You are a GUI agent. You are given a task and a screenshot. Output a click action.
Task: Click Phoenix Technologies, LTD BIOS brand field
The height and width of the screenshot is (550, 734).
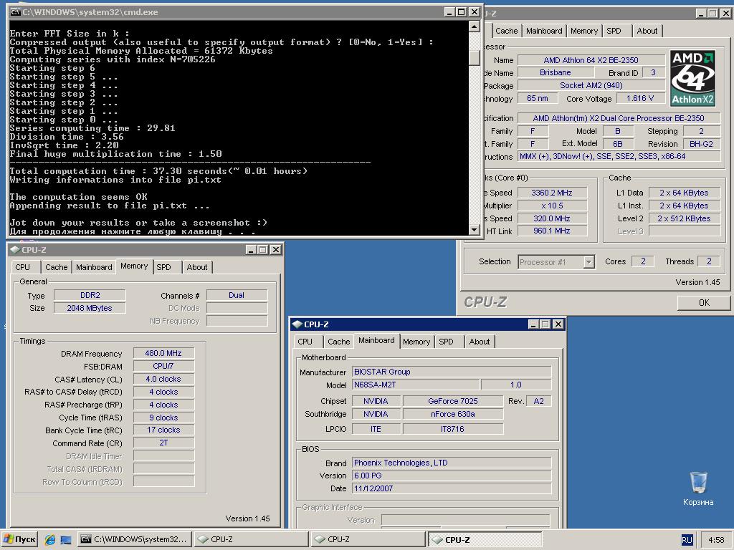coord(452,463)
